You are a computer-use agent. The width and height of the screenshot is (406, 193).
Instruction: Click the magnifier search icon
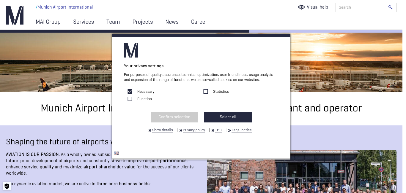pyautogui.click(x=390, y=7)
